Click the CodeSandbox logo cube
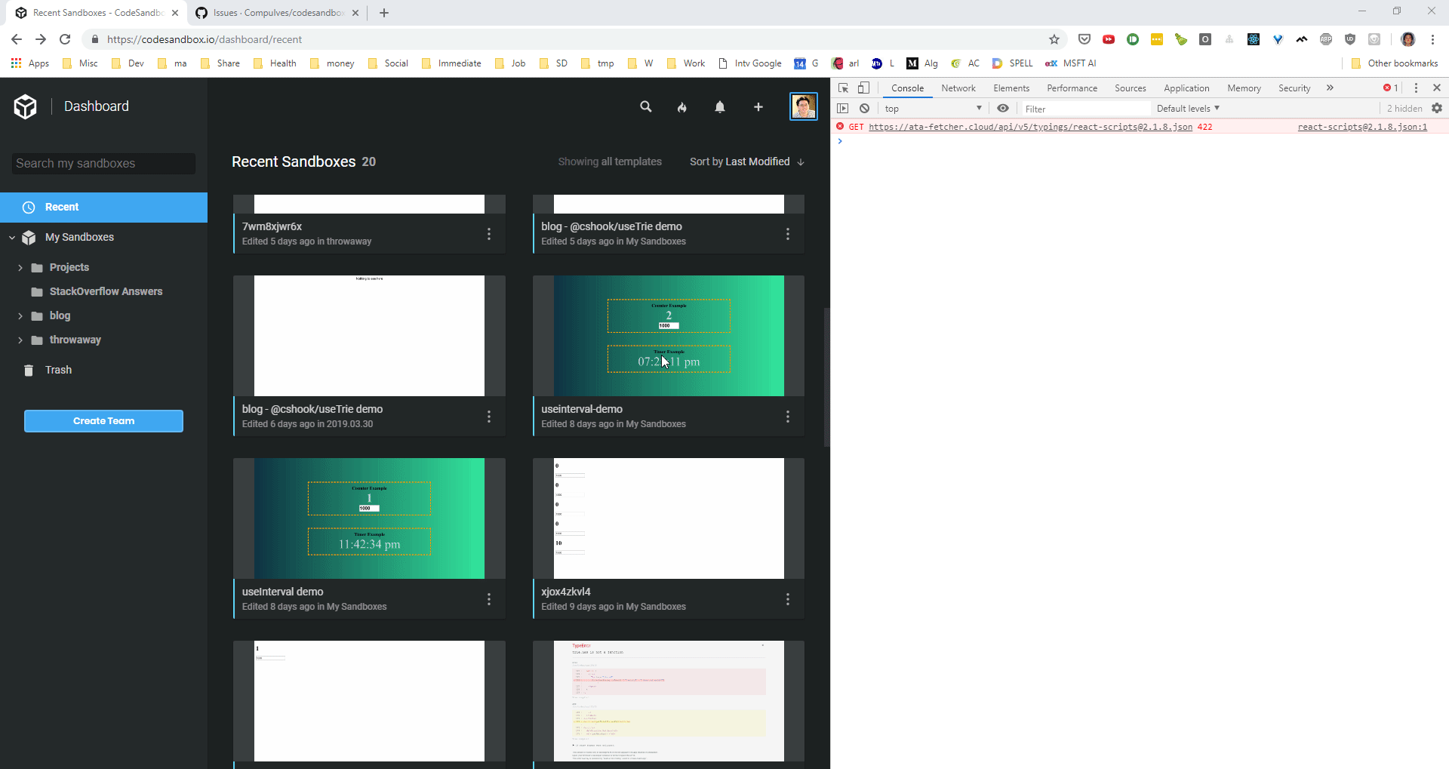 25,106
